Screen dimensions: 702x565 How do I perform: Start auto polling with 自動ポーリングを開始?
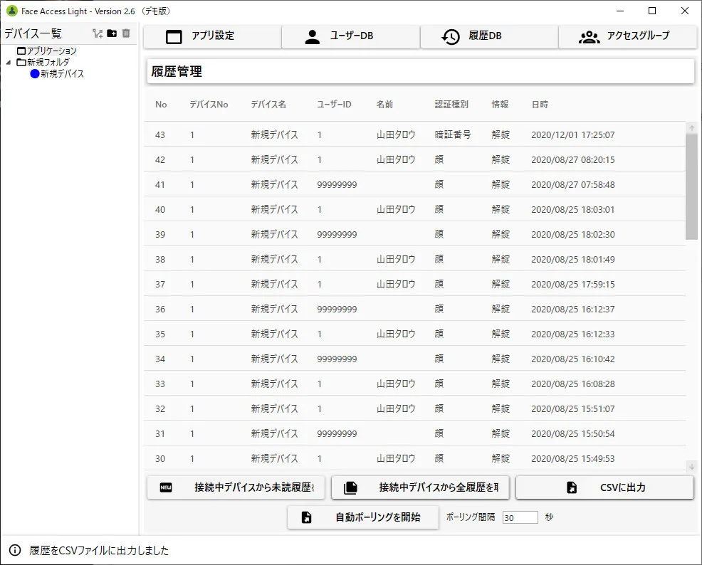363,517
